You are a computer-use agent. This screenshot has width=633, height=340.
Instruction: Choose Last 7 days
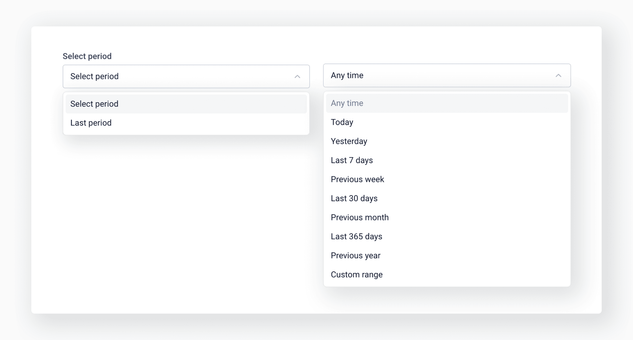tap(352, 160)
